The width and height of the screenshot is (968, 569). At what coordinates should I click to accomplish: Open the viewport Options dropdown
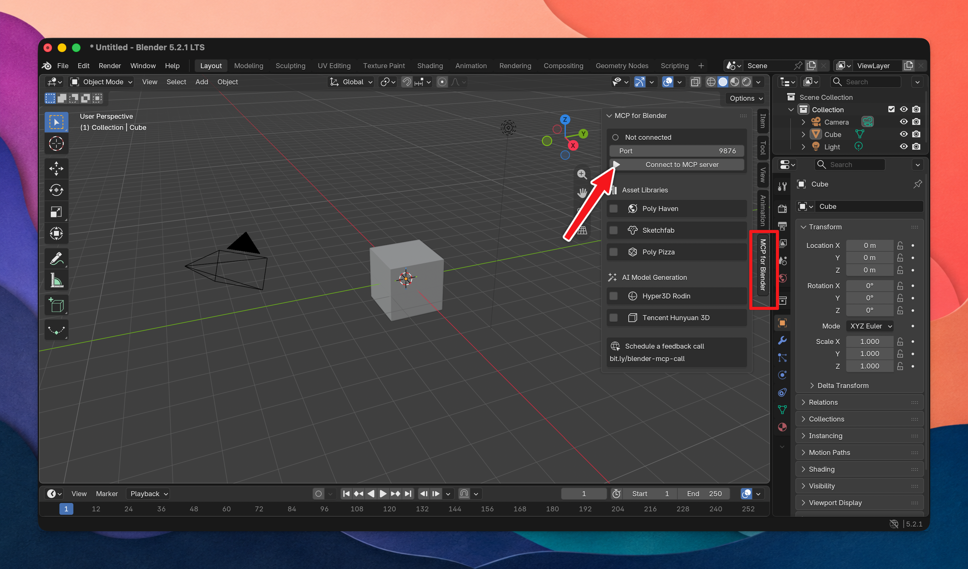745,98
